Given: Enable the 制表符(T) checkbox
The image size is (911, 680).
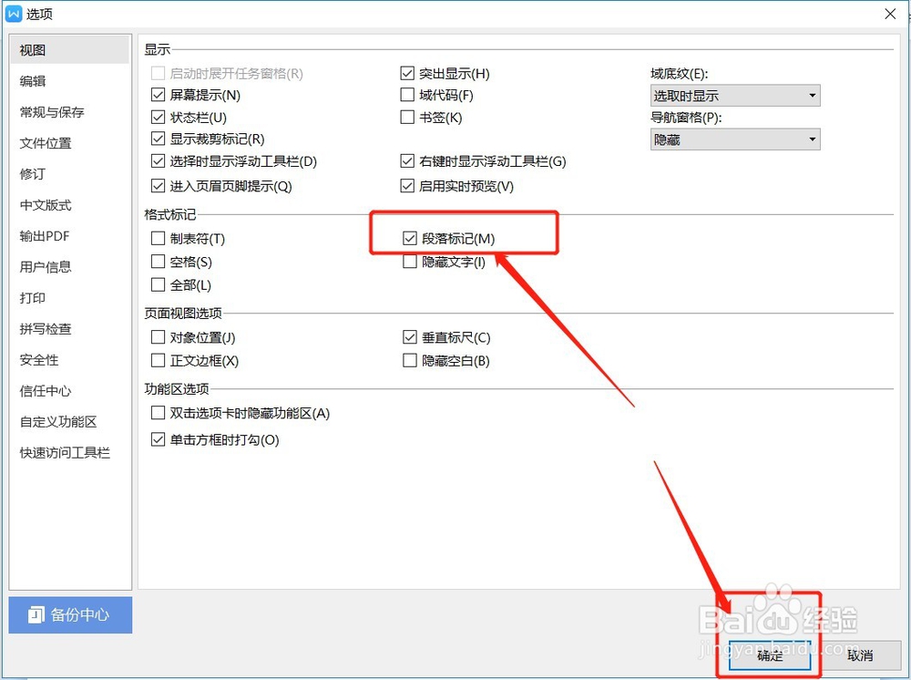Looking at the screenshot, I should click(158, 238).
